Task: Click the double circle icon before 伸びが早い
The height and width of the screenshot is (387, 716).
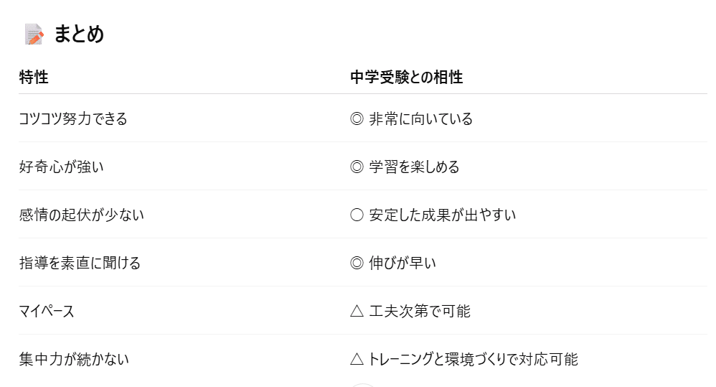Action: [357, 263]
